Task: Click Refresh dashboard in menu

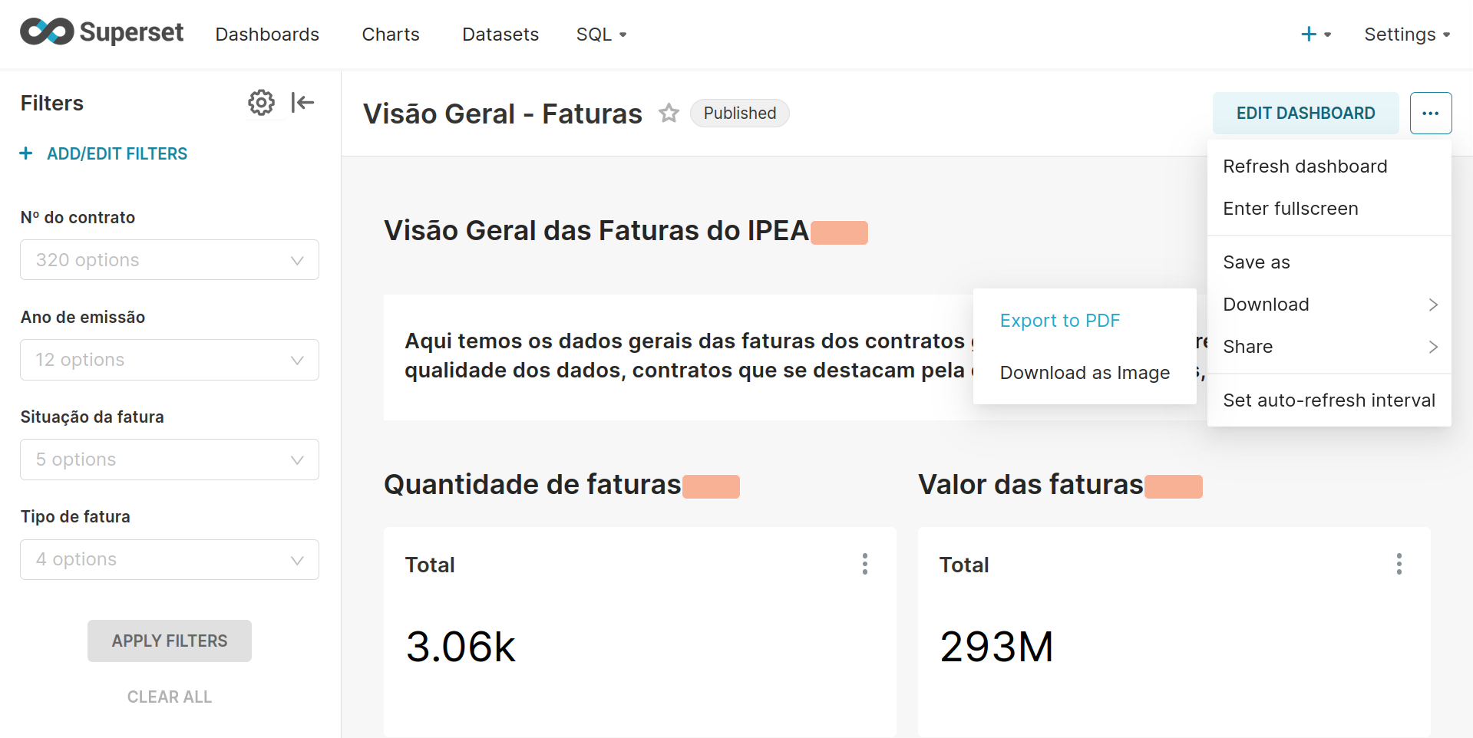Action: [1304, 166]
